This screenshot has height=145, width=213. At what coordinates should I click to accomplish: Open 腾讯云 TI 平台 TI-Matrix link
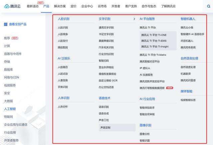(153, 55)
